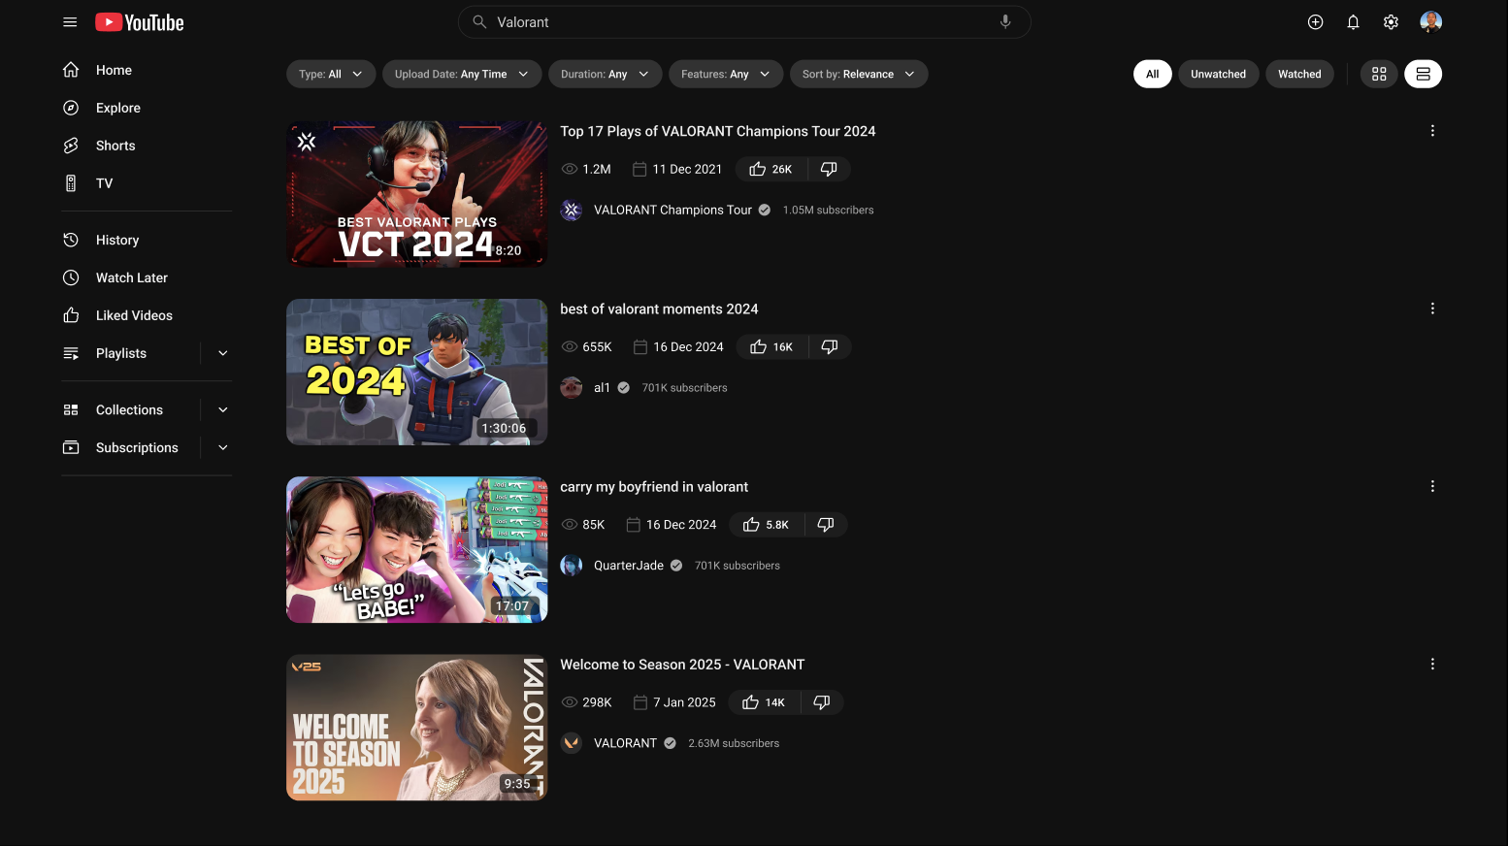Viewport: 1508px width, 846px height.
Task: Open the hamburger menu icon
Action: coord(70,21)
